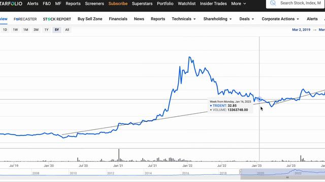Select the 1W chart range
The height and width of the screenshot is (182, 325).
click(15, 30)
